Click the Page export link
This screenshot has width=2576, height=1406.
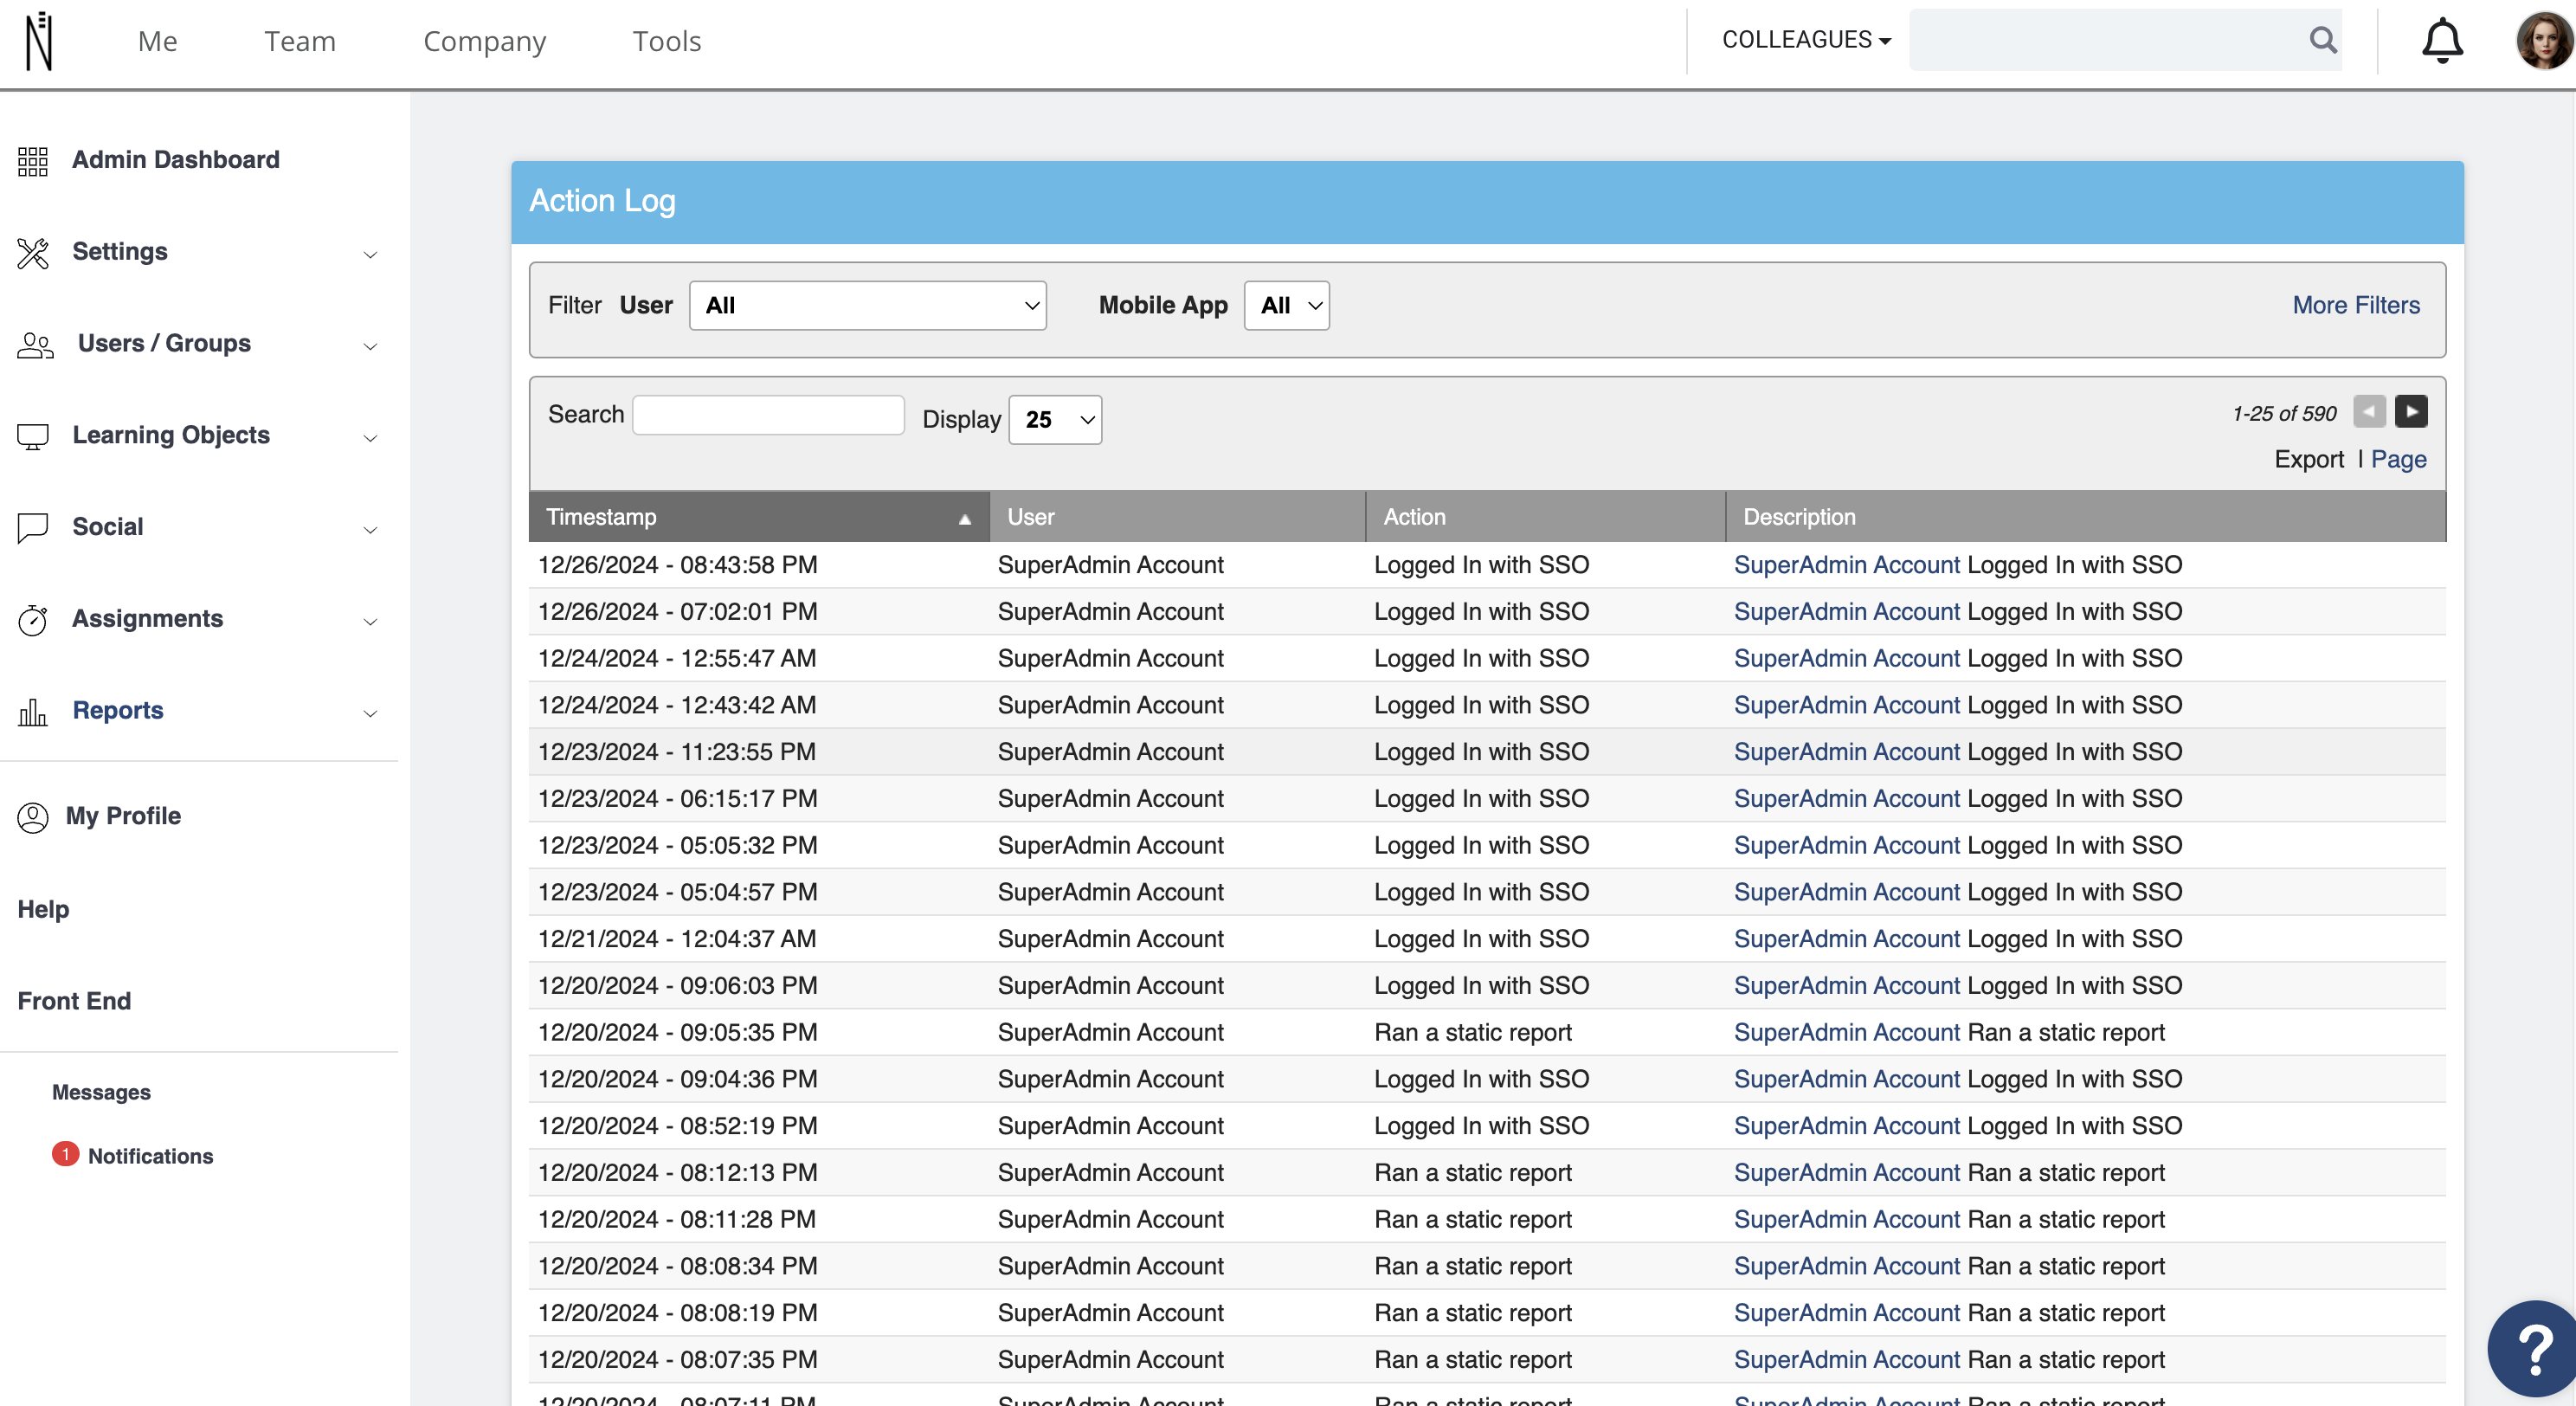(x=2398, y=459)
